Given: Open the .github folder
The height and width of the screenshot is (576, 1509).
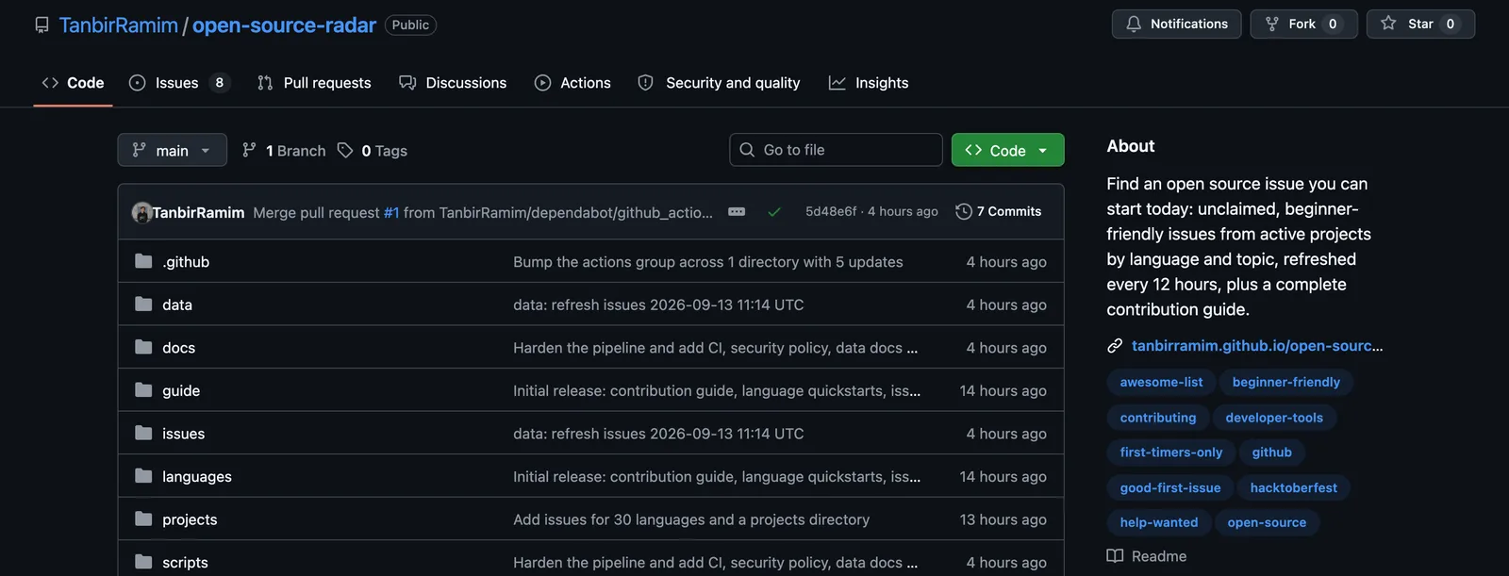Looking at the screenshot, I should tap(186, 262).
